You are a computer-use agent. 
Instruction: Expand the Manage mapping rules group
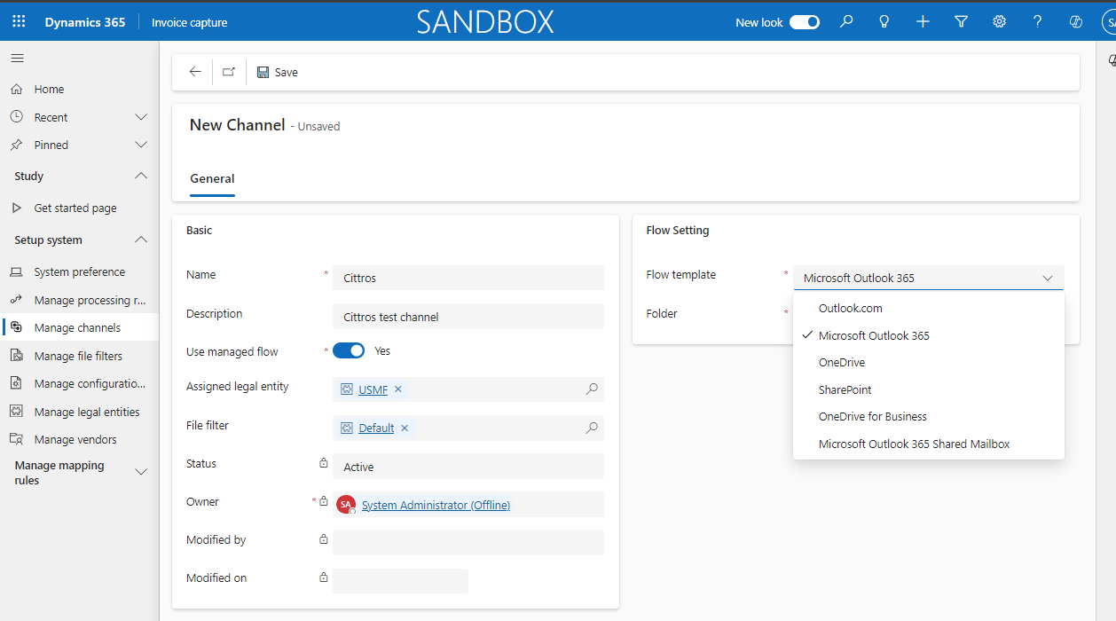coord(140,472)
